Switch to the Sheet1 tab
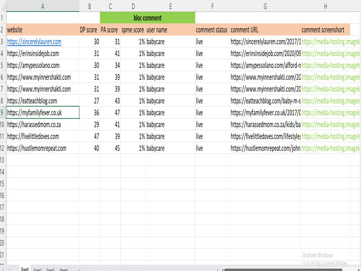361x271 pixels. (25, 269)
